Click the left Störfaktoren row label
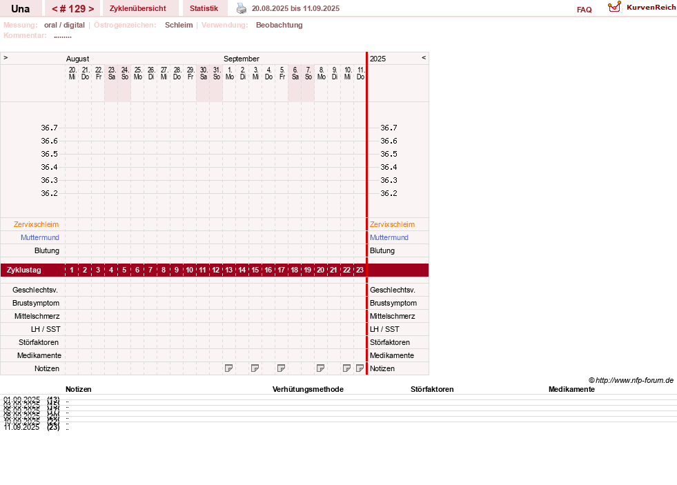The image size is (677, 485). [39, 342]
